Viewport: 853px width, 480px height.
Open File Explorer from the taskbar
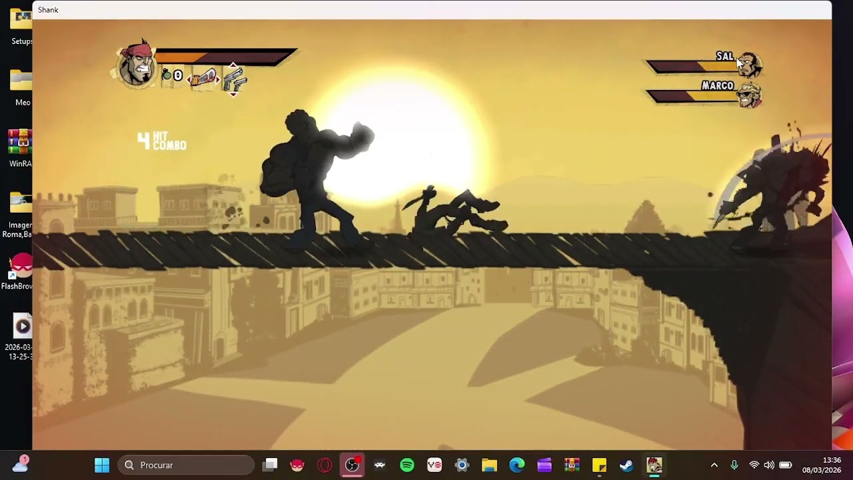click(489, 465)
